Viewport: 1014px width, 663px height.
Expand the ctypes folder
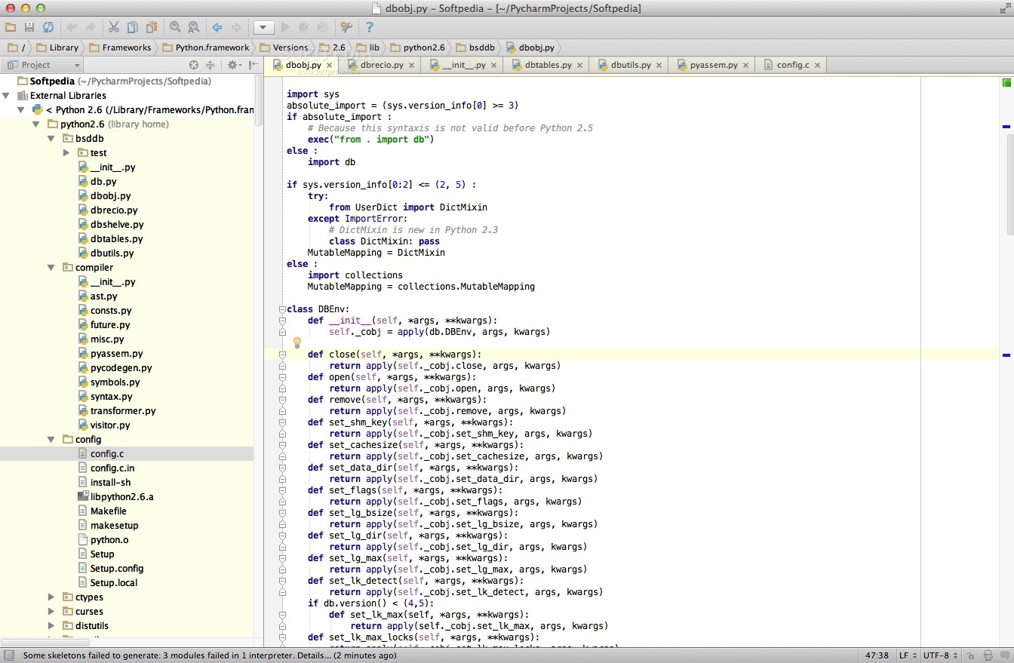click(50, 597)
